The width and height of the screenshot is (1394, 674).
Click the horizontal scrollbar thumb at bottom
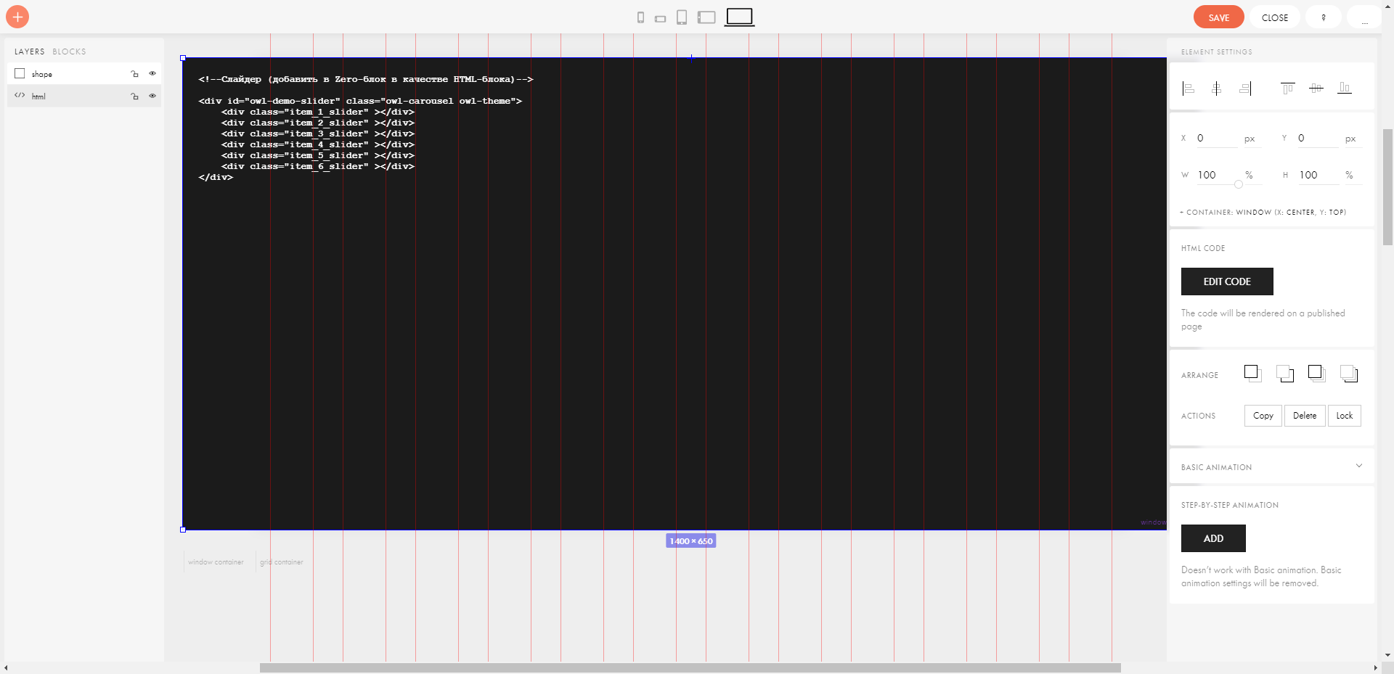[x=690, y=667]
